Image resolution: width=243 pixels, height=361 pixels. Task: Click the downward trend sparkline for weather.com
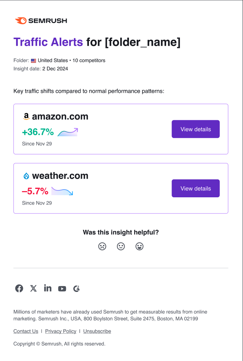[x=62, y=191]
